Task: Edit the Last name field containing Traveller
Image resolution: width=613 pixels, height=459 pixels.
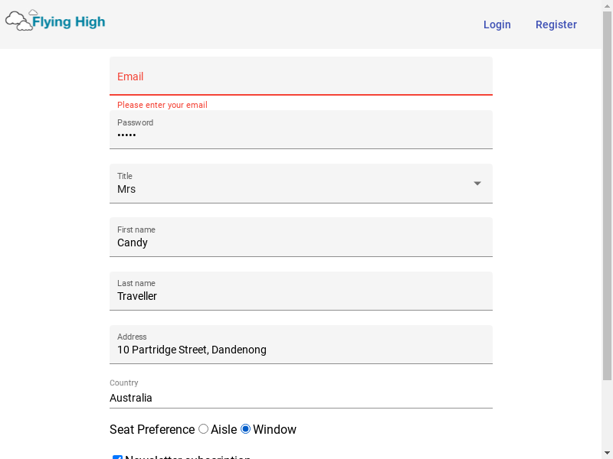Action: (301, 291)
